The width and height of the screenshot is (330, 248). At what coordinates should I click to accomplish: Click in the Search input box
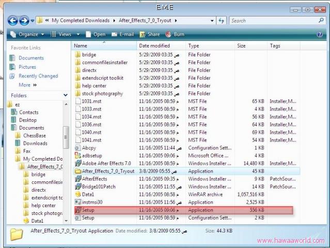click(269, 21)
